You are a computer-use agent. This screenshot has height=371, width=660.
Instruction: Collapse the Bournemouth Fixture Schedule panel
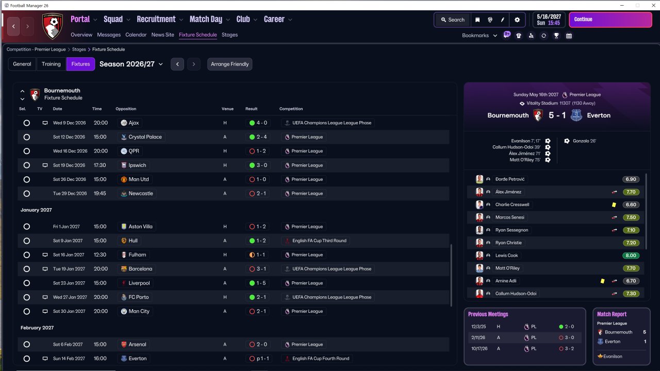click(22, 91)
